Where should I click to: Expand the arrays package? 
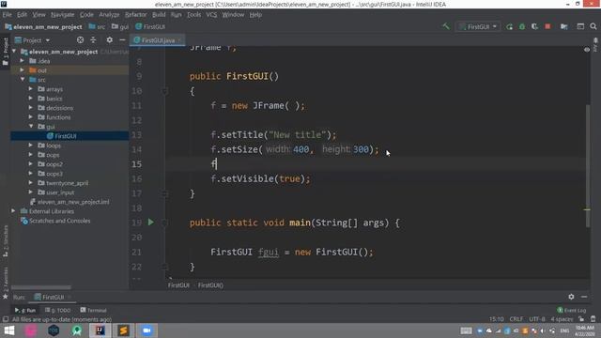point(31,89)
